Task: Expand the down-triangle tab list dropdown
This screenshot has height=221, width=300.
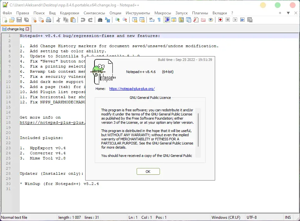Action: (x=288, y=13)
